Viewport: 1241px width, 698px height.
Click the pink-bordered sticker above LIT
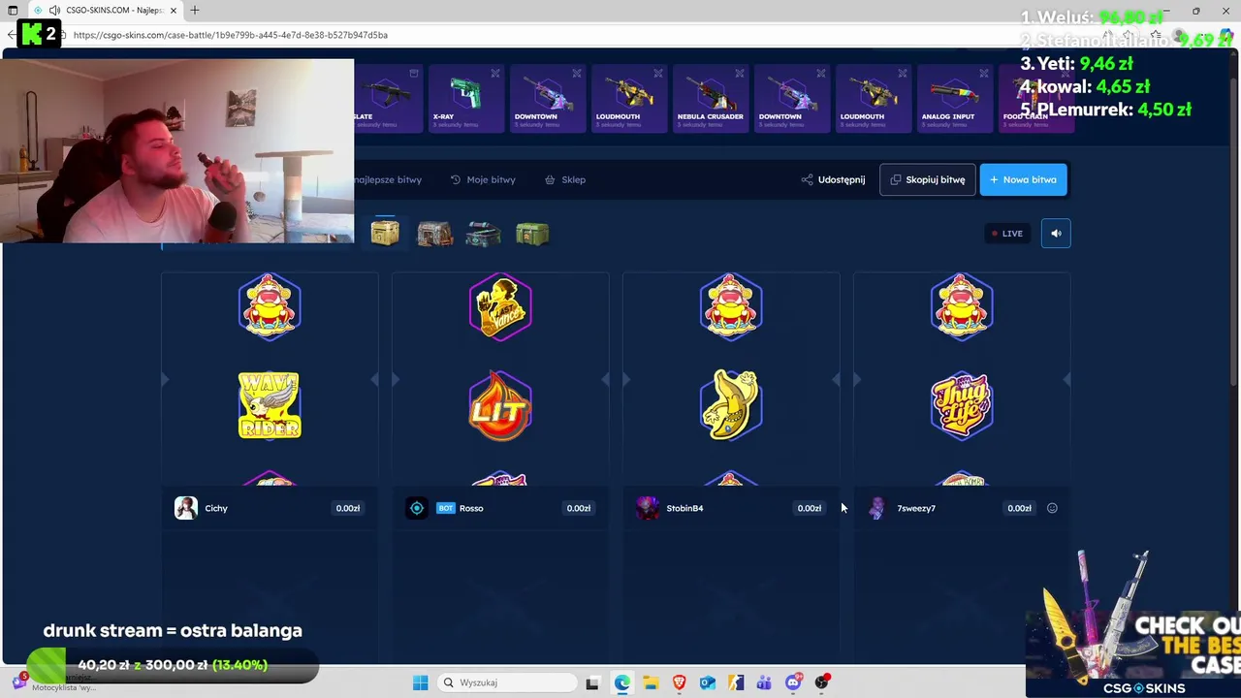pos(500,306)
